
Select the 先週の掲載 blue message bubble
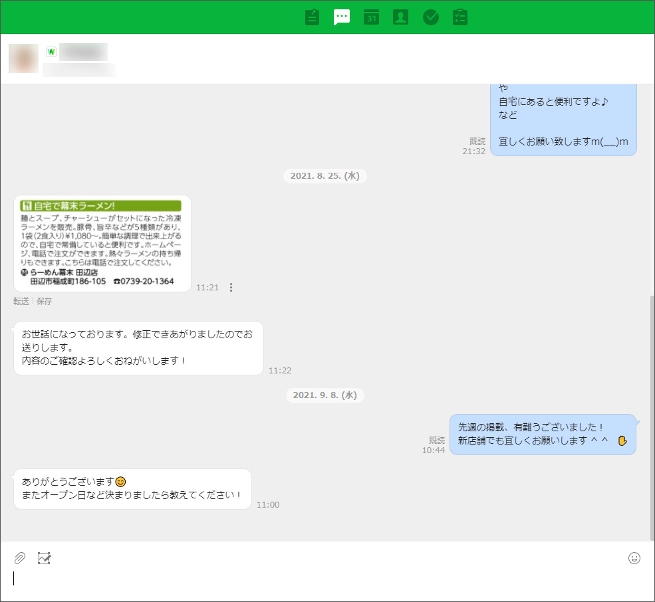542,435
